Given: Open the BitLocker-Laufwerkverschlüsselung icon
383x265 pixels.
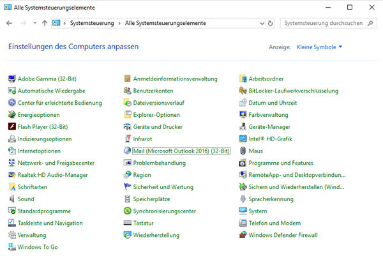Looking at the screenshot, I should (243, 91).
